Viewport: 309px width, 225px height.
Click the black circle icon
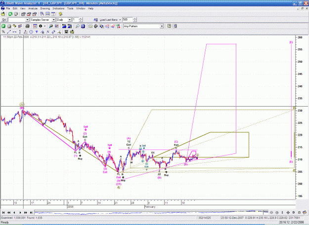coord(41,26)
